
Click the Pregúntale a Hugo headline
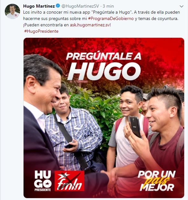tap(104, 66)
